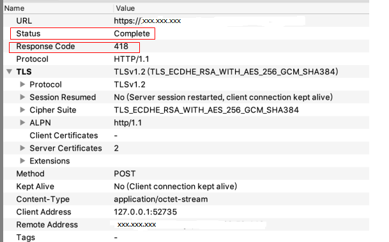
Task: Select the Kept Alive label
Action: (35, 186)
